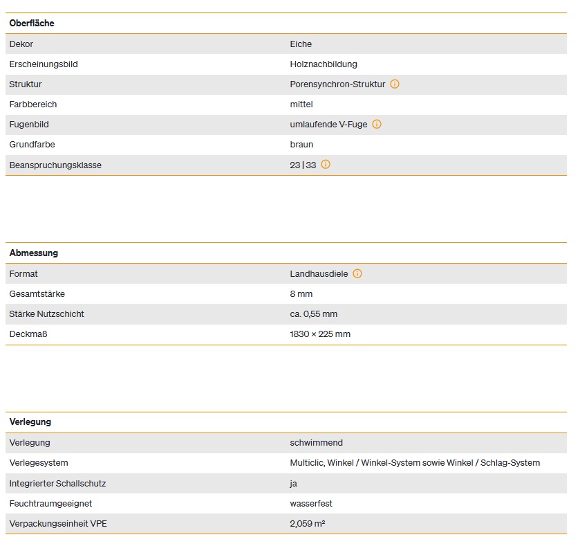This screenshot has width=580, height=546.
Task: Click the 'Integrierter Schallschutz' label
Action: tap(57, 484)
